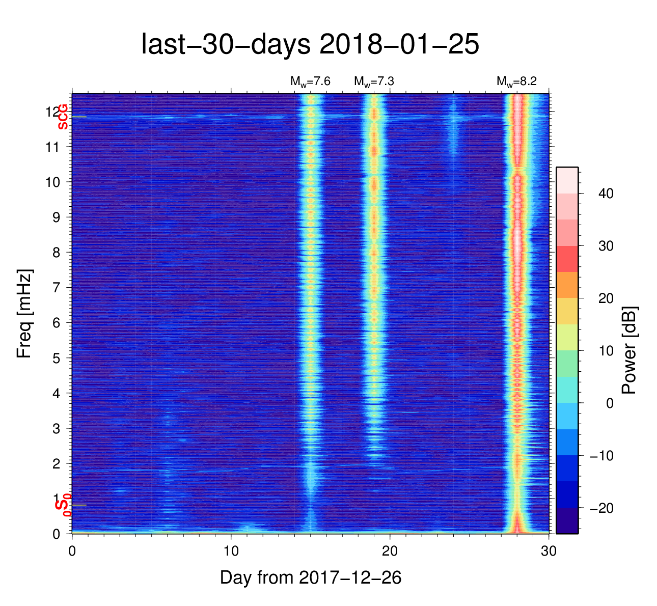This screenshot has width=657, height=606.
Task: Click the red scG marker label
Action: 63,117
